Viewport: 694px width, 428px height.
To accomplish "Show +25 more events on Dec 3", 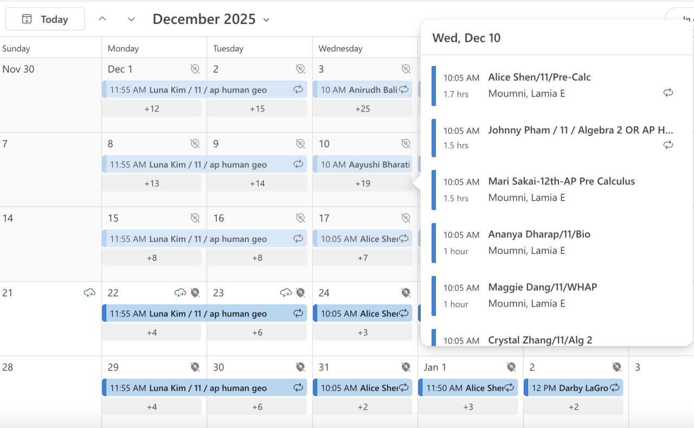I will coord(363,109).
